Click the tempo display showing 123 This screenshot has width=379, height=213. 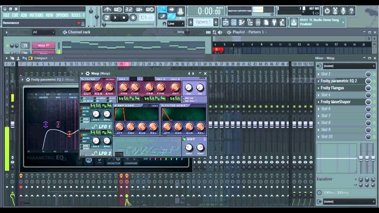click(146, 17)
